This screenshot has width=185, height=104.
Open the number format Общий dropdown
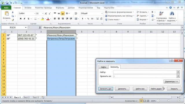(x=102, y=14)
